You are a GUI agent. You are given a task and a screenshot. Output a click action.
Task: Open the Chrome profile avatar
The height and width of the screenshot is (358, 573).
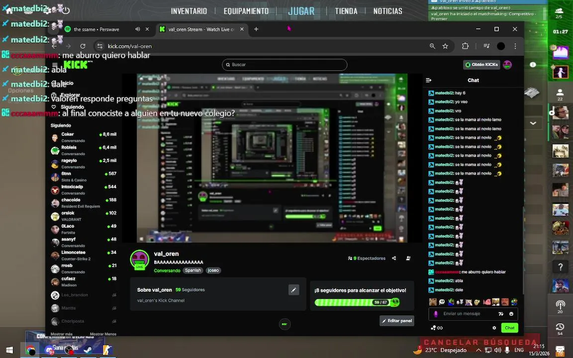501,46
